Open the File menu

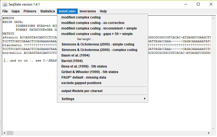click(x=5, y=11)
